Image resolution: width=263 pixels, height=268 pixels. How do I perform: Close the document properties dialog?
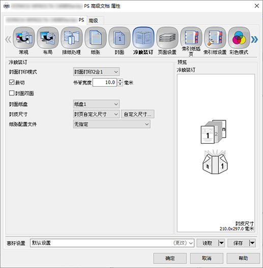pos(257,6)
